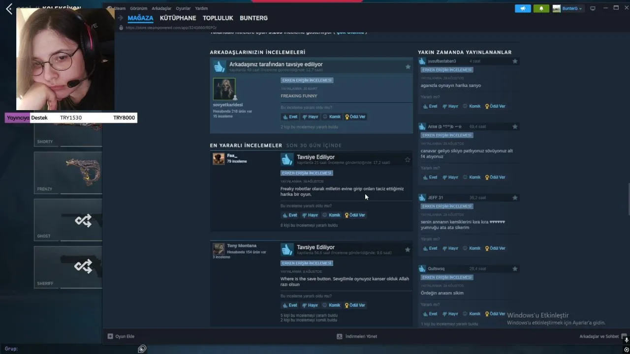630x354 pixels.
Task: Open the Arkadaşlar menu
Action: pyautogui.click(x=161, y=8)
